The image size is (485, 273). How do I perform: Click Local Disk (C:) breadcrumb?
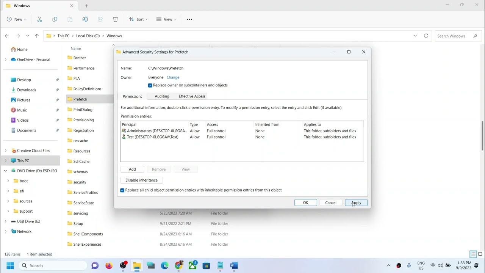tap(88, 36)
